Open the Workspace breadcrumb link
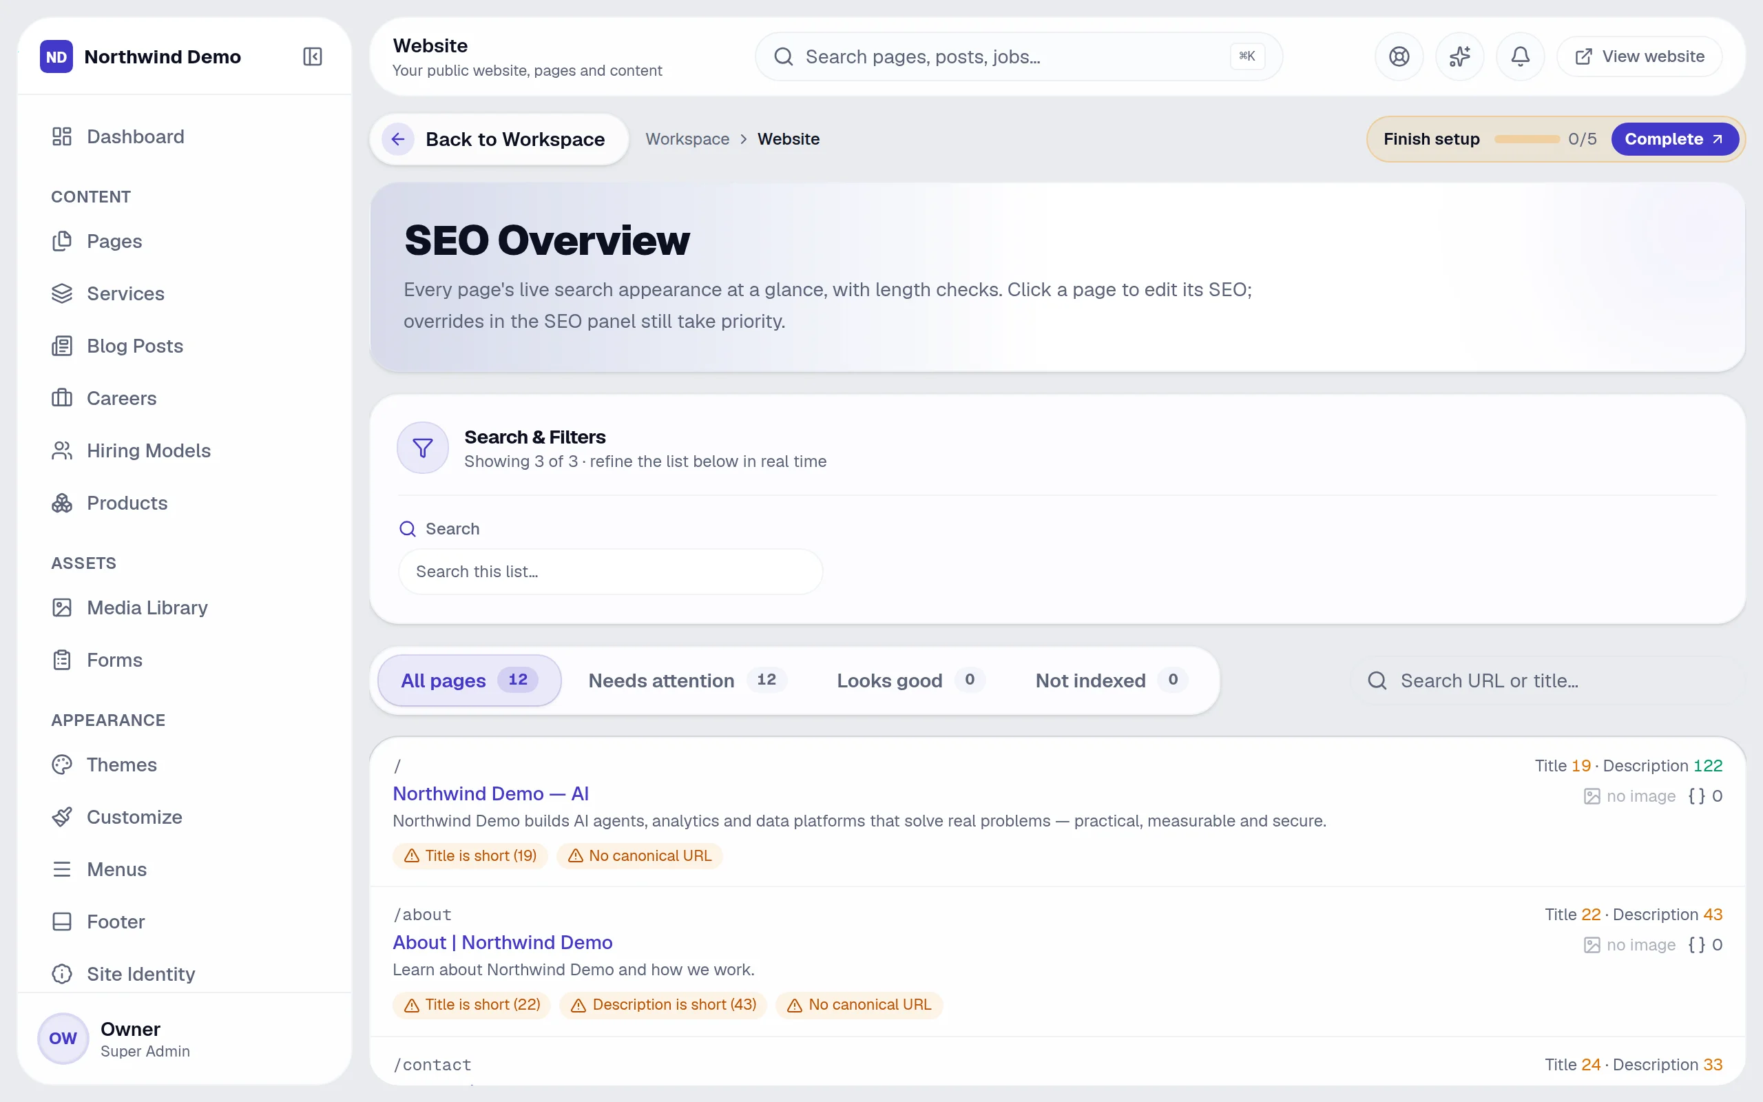Viewport: 1763px width, 1102px height. point(687,139)
